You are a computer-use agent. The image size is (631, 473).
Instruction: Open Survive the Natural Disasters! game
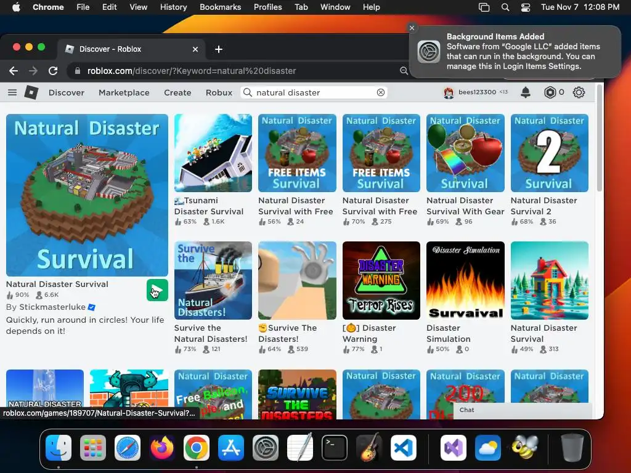(x=213, y=280)
